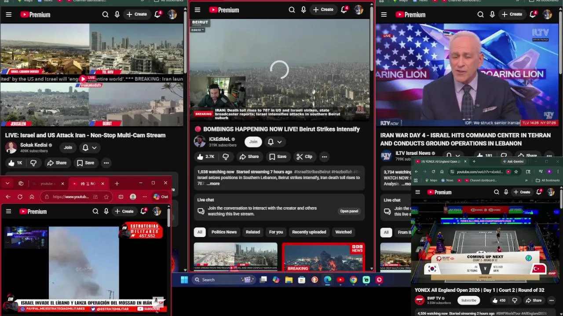Open notifications bell in Sokak Kedisi window header
The image size is (563, 316).
[157, 14]
